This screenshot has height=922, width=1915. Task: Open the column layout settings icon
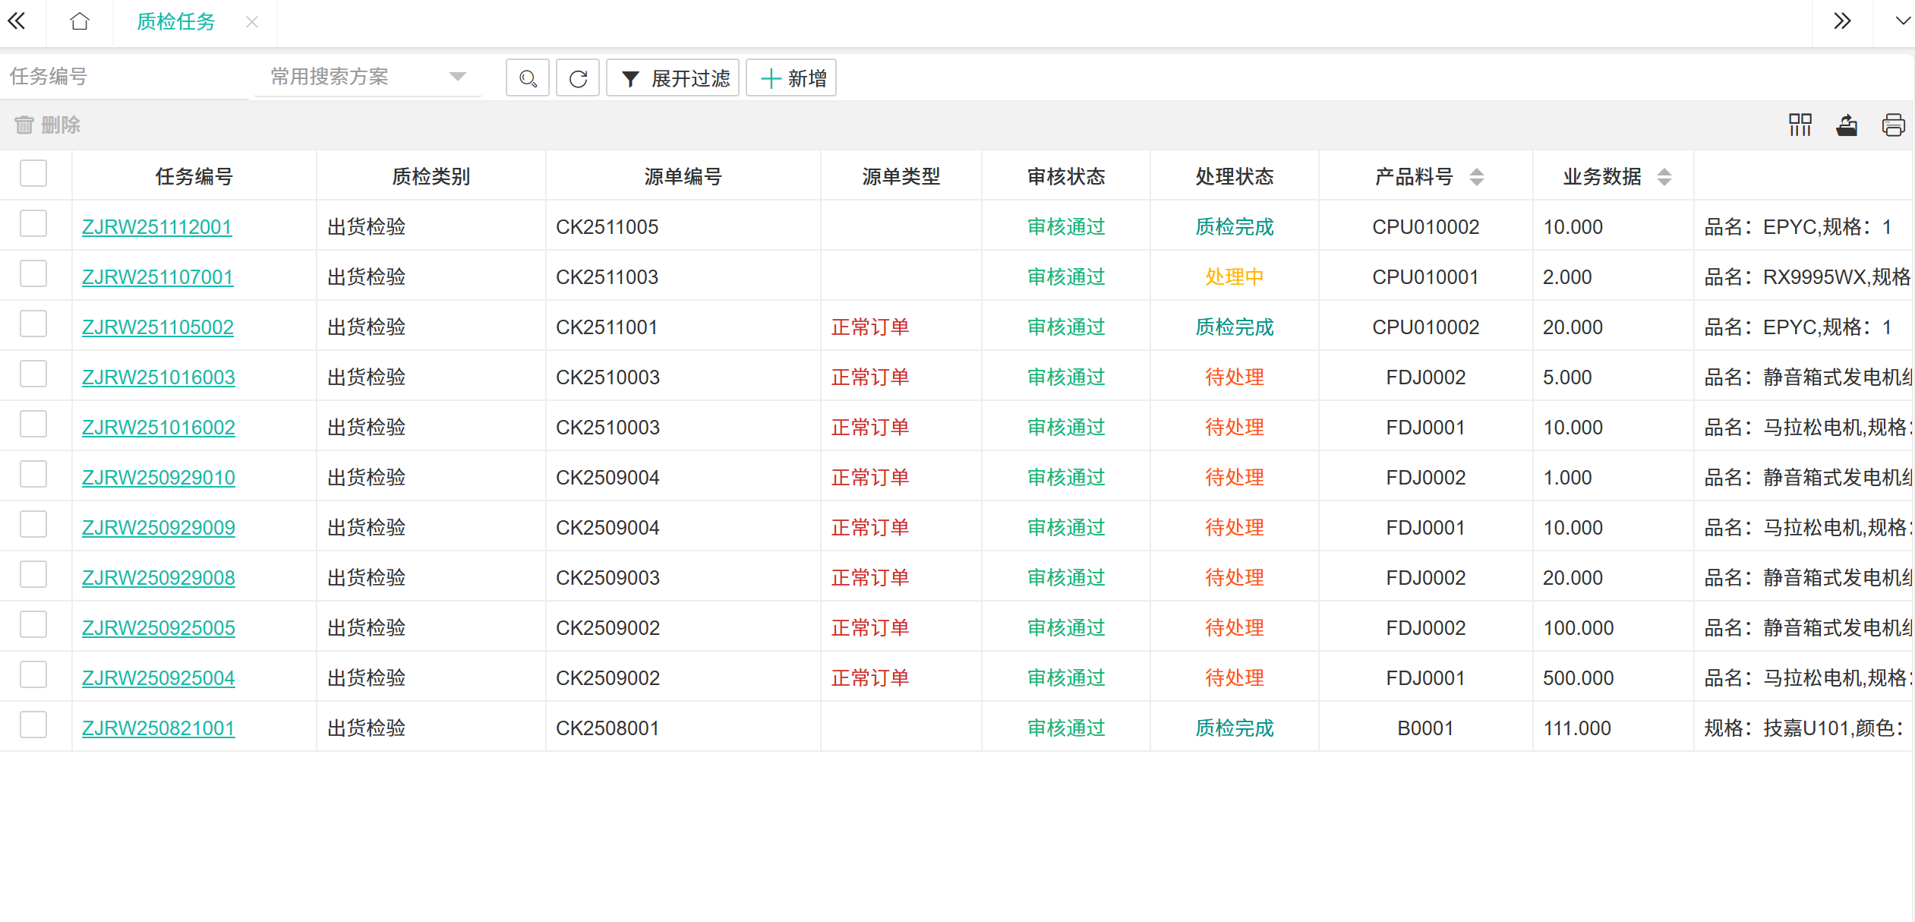[1800, 125]
